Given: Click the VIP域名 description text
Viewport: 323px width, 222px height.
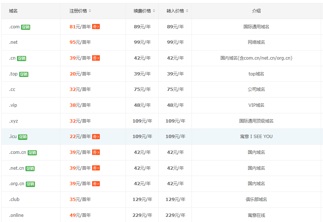Looking at the screenshot, I should click(256, 105).
